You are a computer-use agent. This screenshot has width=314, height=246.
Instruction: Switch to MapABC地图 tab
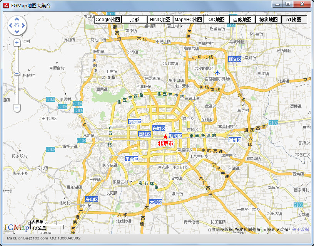(188, 19)
